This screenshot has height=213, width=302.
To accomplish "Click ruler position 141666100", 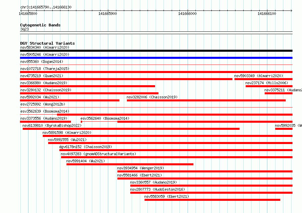I will [x=267, y=14].
